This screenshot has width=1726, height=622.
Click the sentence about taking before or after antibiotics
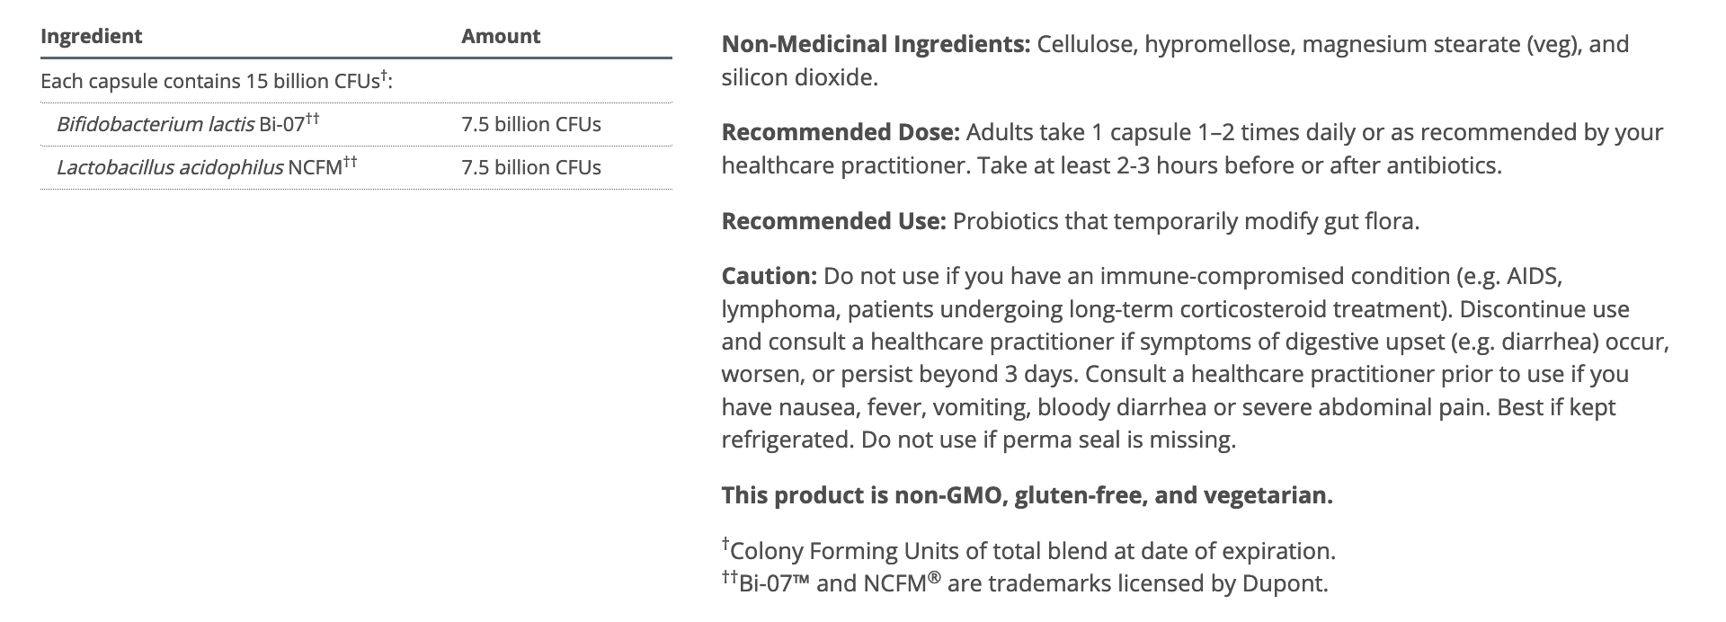pyautogui.click(x=1239, y=165)
